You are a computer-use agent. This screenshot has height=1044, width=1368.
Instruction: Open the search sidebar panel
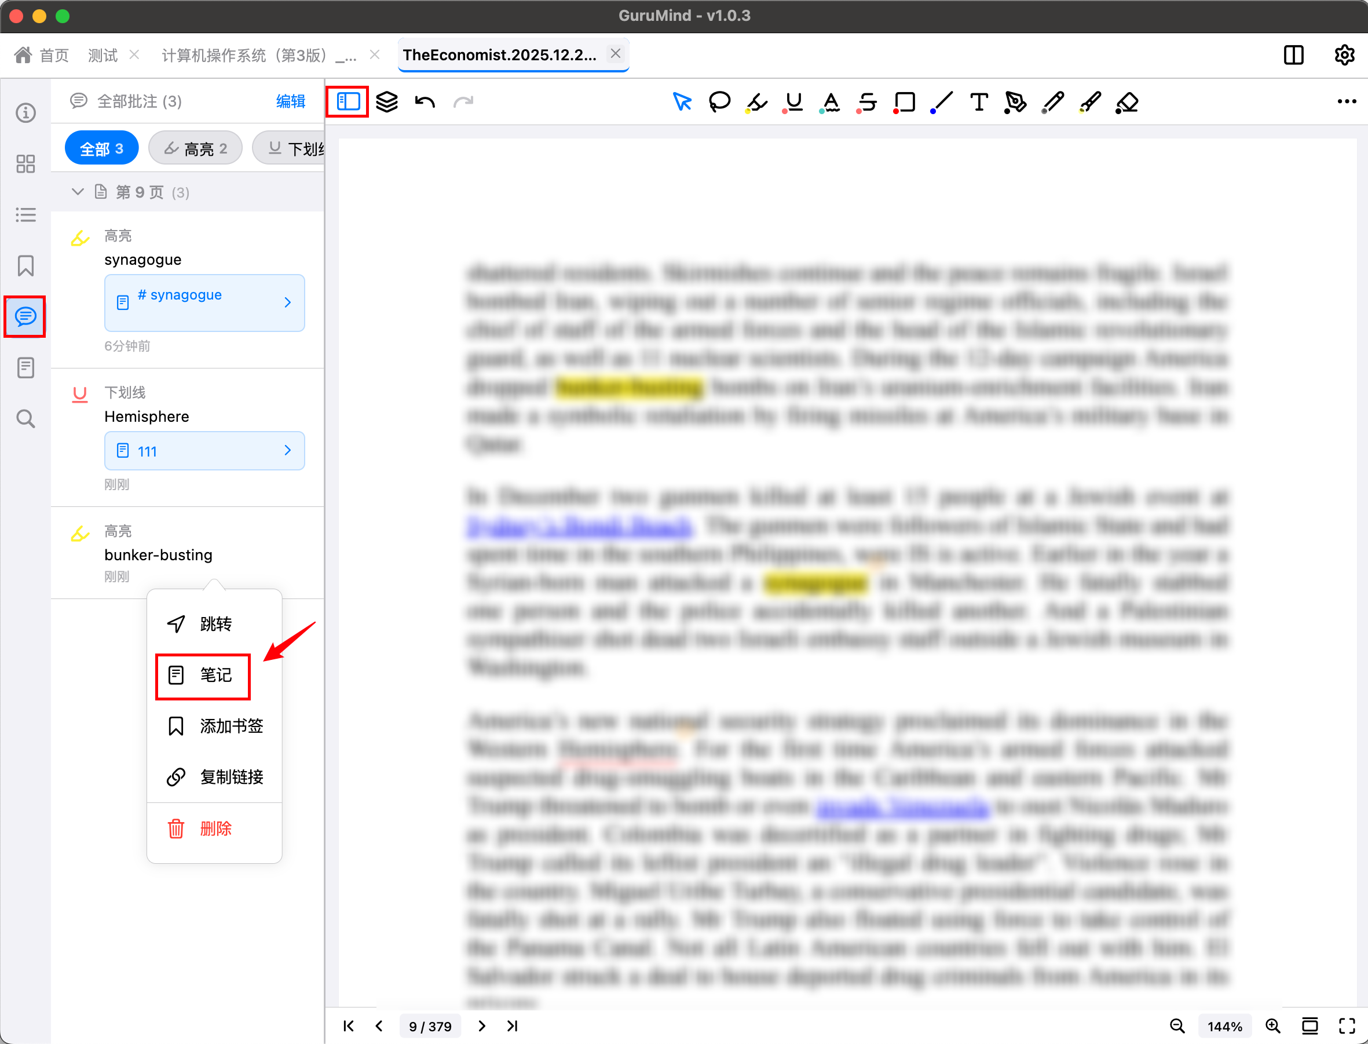pos(25,419)
